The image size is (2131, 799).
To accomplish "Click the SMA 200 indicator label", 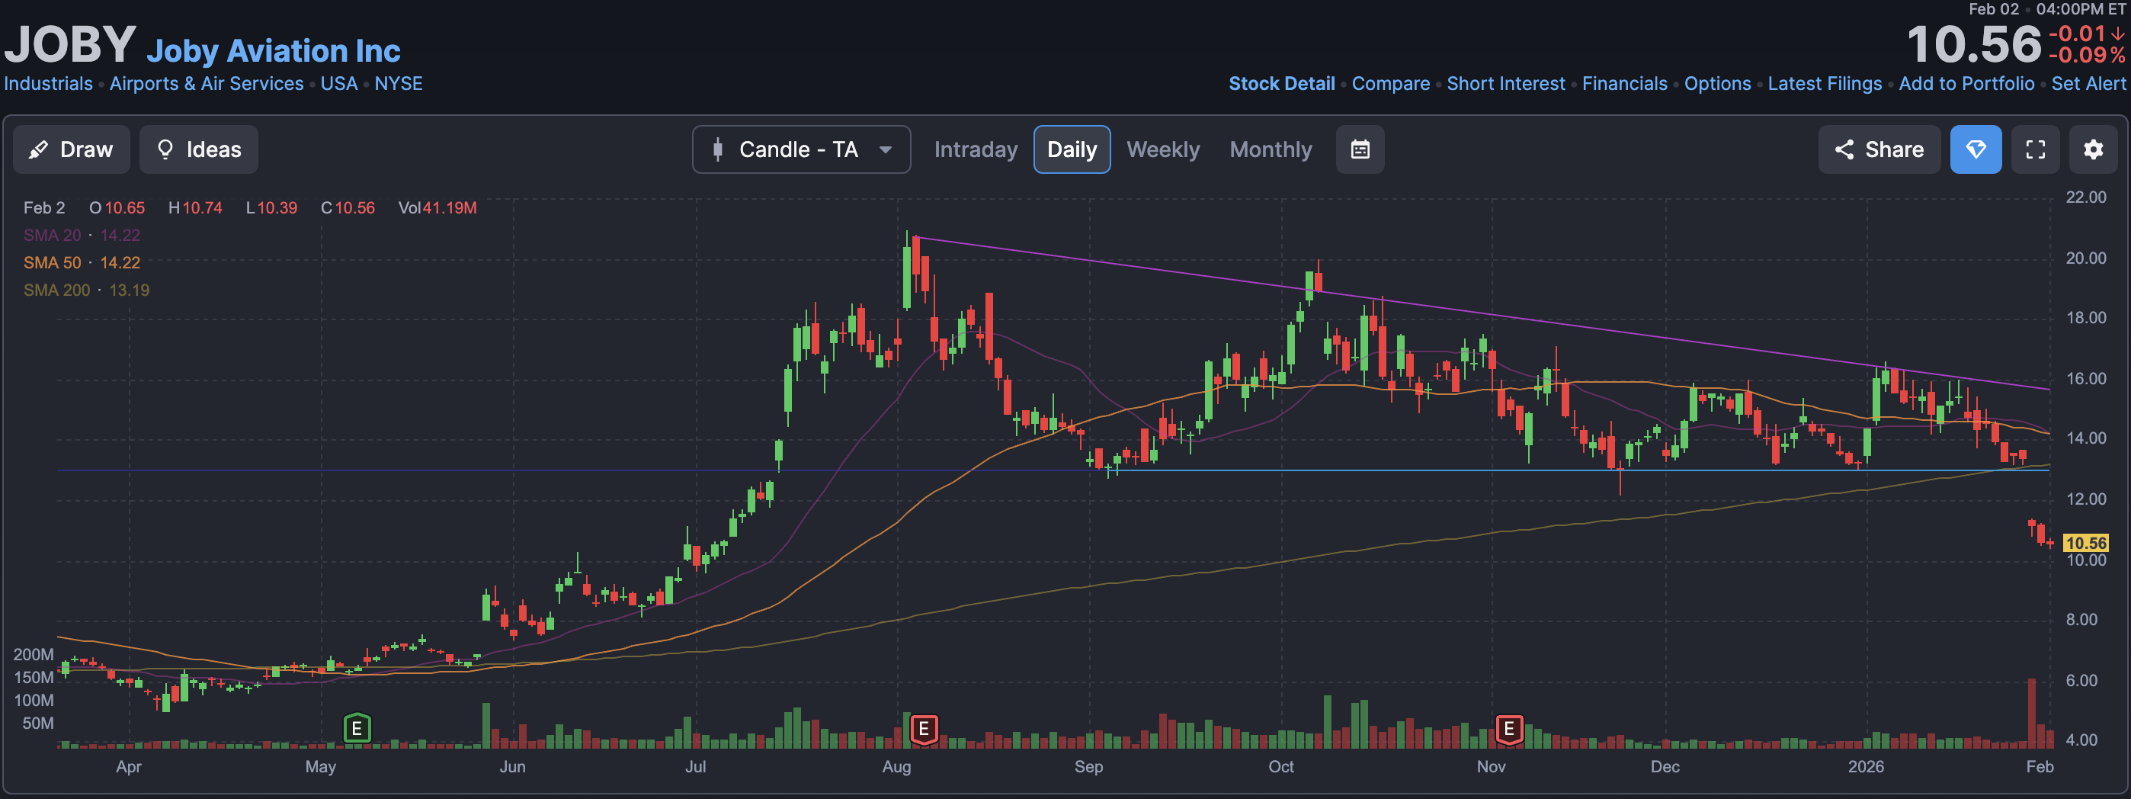I will coord(56,290).
